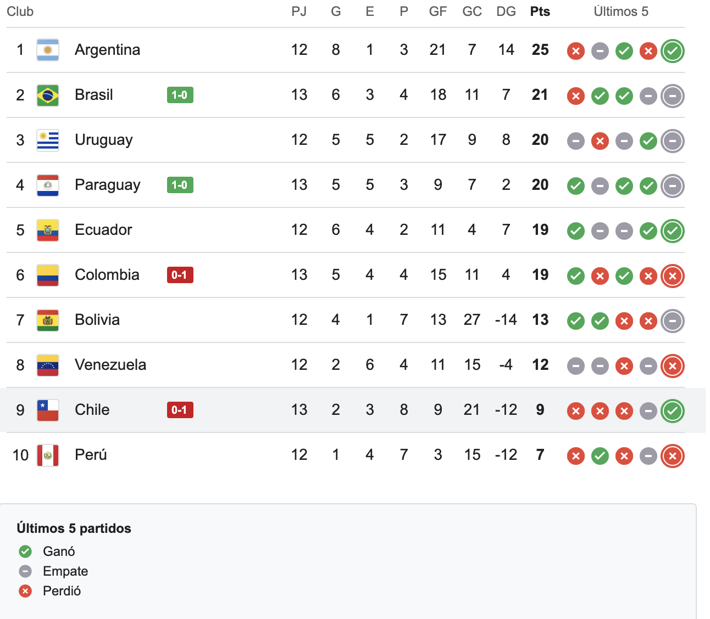Select the Últimos 5 column header
This screenshot has height=619, width=710.
(621, 12)
